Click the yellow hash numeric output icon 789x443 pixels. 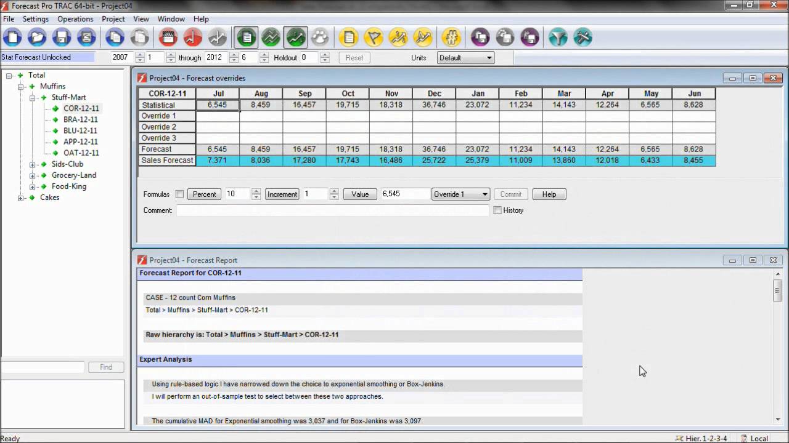452,38
